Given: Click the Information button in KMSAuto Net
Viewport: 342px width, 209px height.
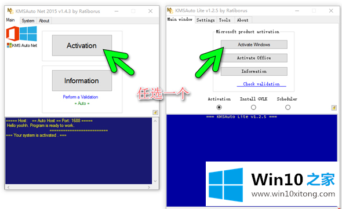Looking at the screenshot, I should coord(82,80).
